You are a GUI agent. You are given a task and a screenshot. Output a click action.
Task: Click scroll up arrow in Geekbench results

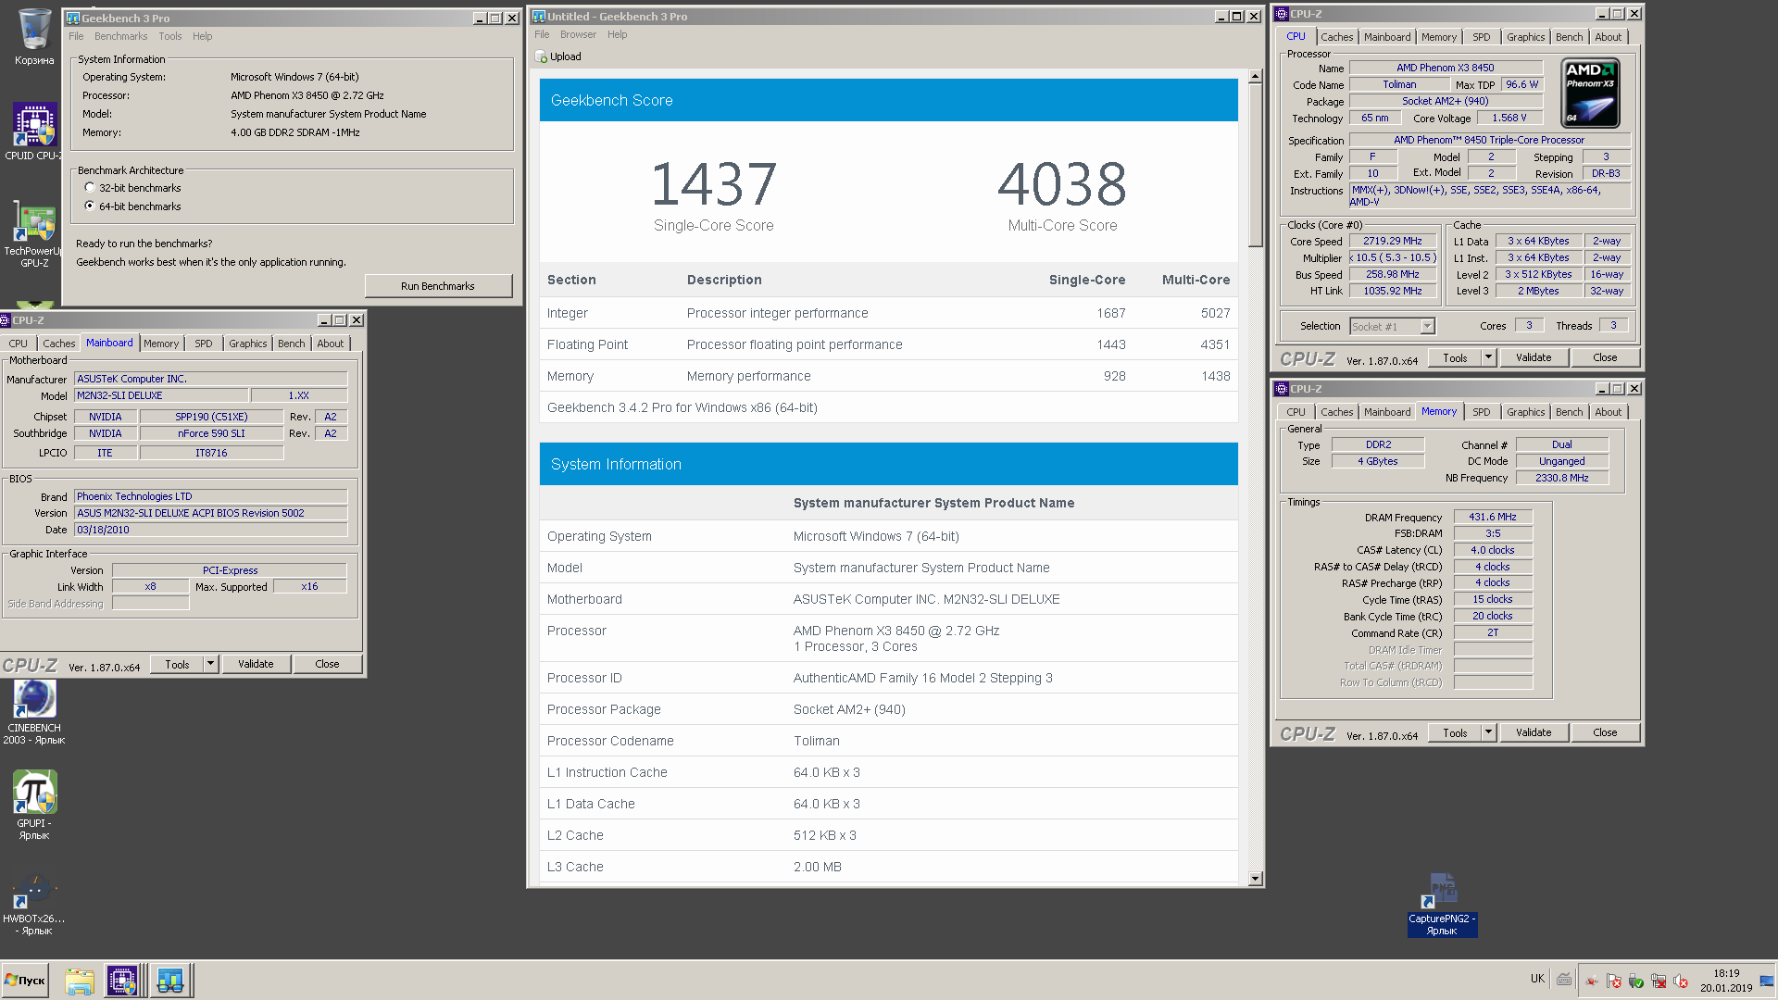(x=1256, y=78)
